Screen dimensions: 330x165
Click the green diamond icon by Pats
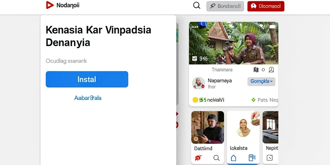253,100
